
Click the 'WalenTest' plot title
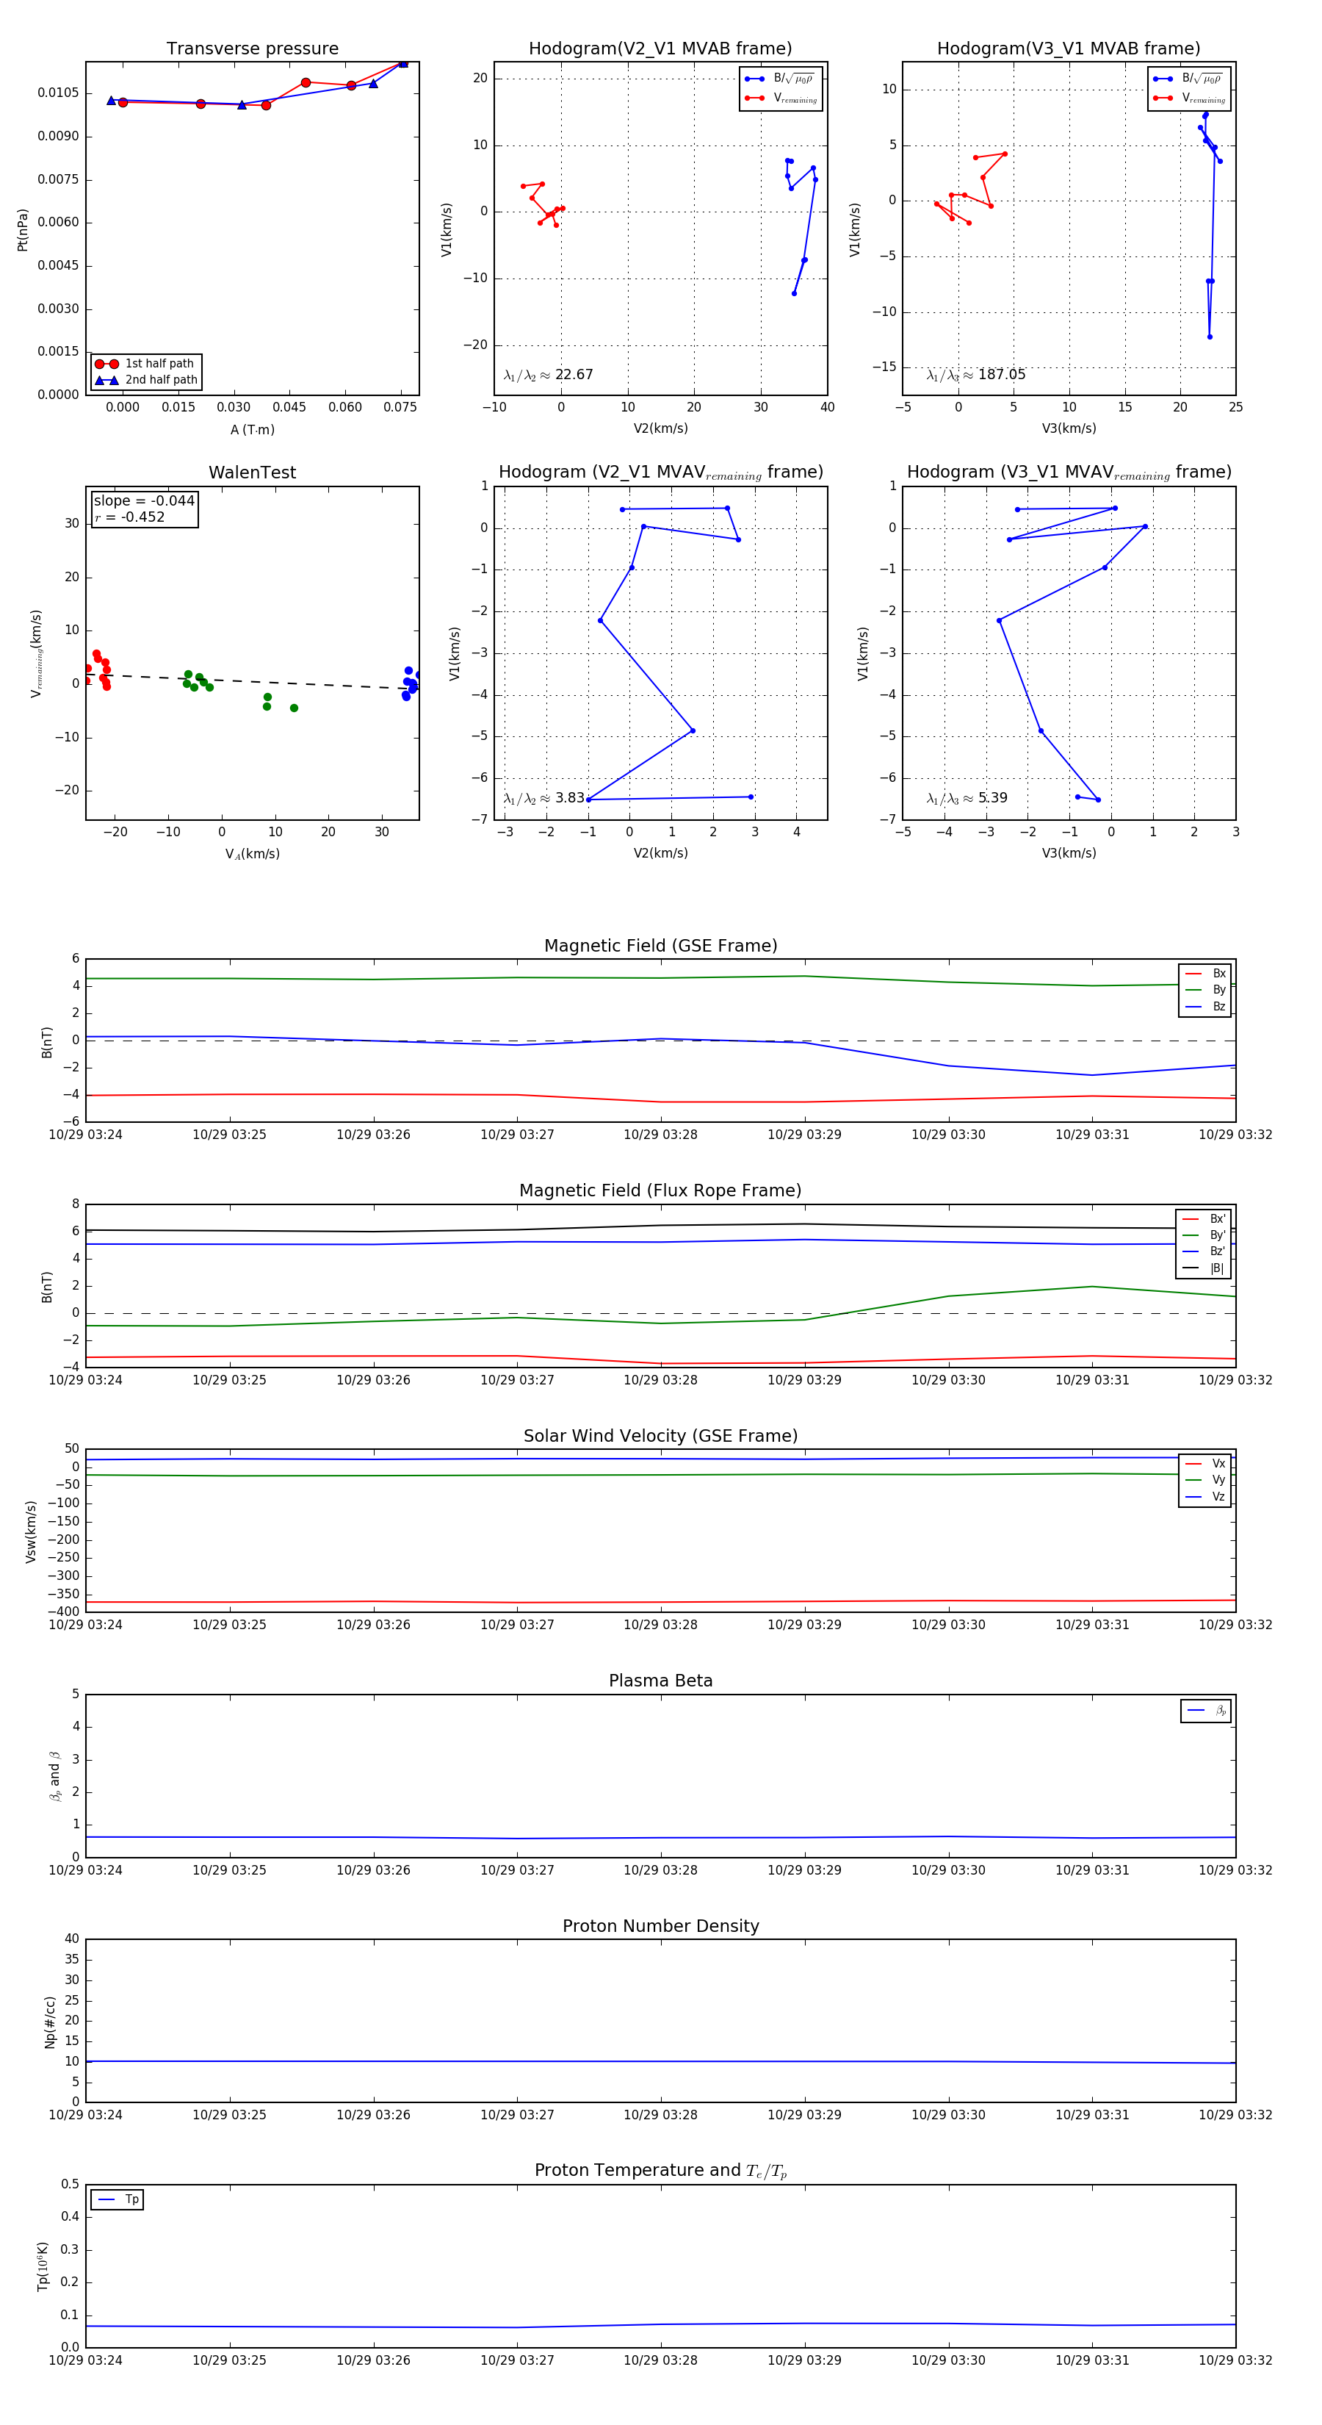(x=252, y=473)
